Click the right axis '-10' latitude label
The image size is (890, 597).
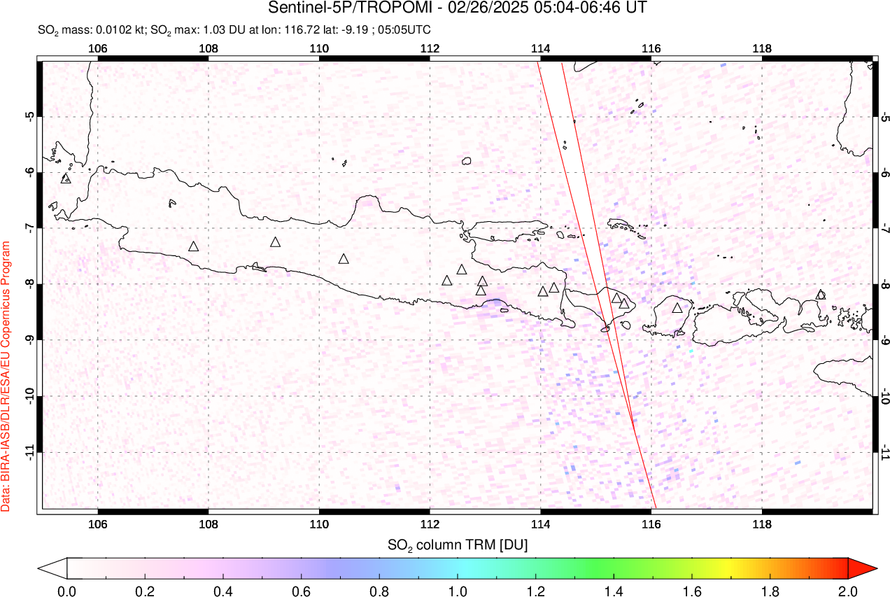tap(884, 396)
